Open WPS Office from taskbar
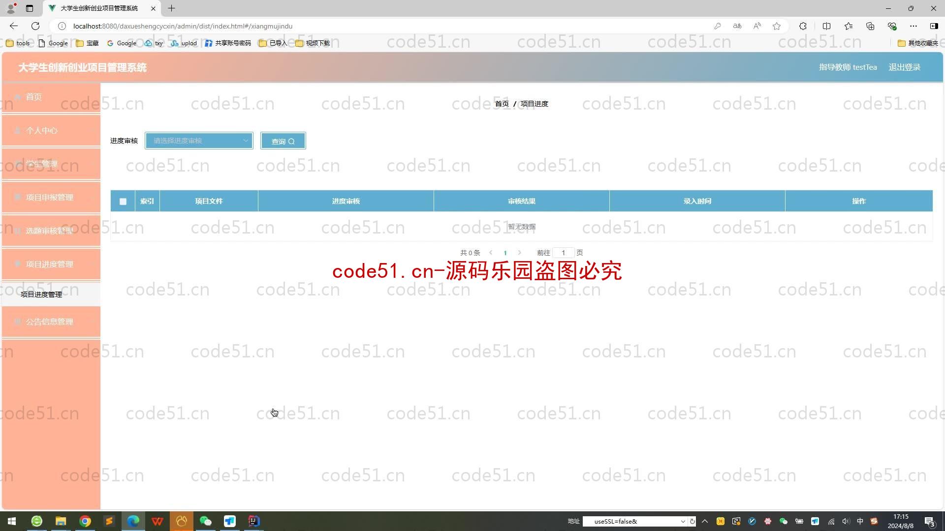The width and height of the screenshot is (945, 531). [157, 521]
